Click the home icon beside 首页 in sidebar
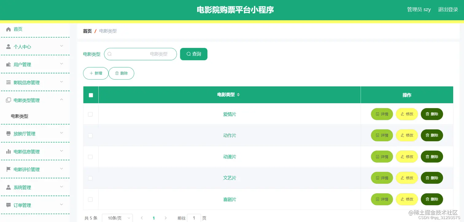464x222 pixels. point(9,29)
